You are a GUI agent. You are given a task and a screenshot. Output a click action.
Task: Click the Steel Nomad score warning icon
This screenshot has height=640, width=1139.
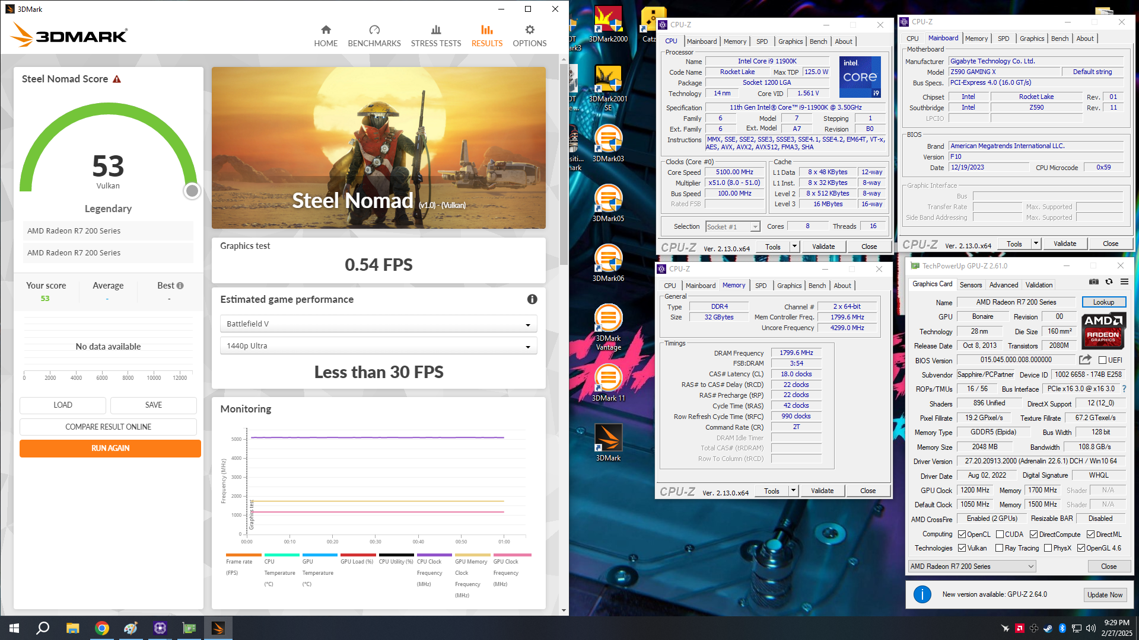(117, 79)
